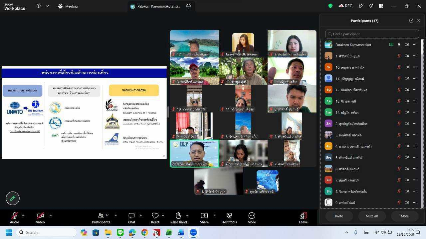Expand Video options caret
426x239 pixels.
coord(50,215)
